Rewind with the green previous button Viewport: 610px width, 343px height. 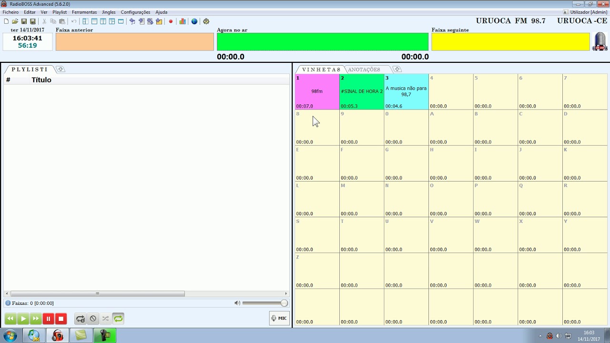tap(10, 319)
